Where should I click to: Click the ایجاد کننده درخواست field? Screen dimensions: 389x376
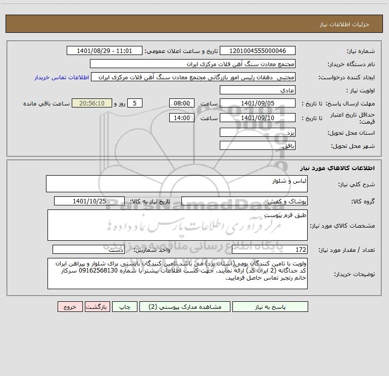pos(193,77)
